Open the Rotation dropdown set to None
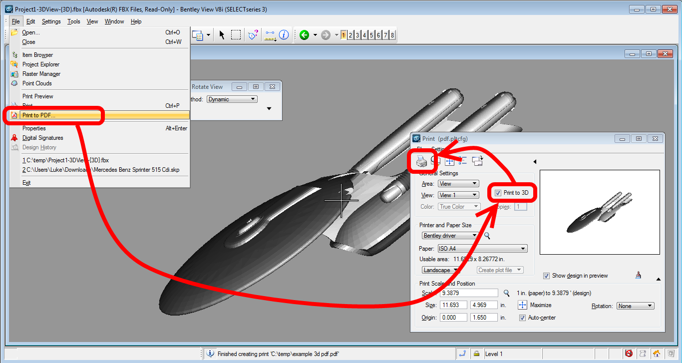The width and height of the screenshot is (682, 363). coord(636,306)
